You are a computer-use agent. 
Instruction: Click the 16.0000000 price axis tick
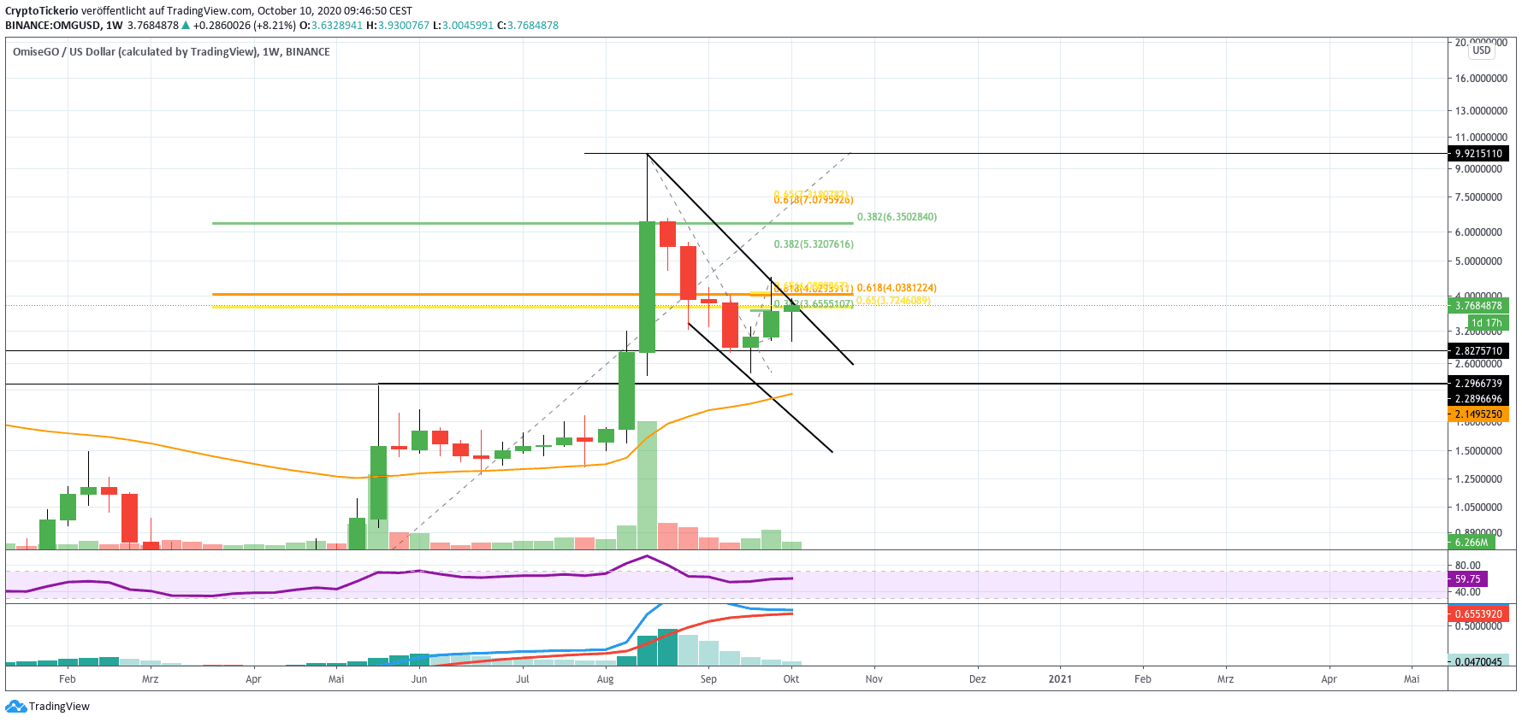click(1481, 79)
